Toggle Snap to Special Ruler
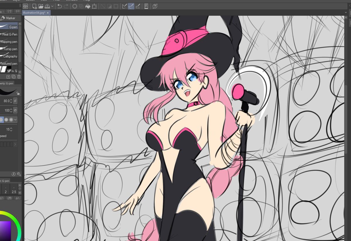The height and width of the screenshot is (241, 351). click(131, 6)
